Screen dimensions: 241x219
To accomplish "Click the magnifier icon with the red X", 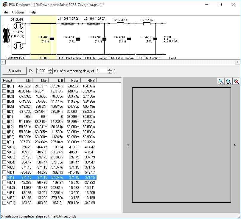I will pos(236,81).
